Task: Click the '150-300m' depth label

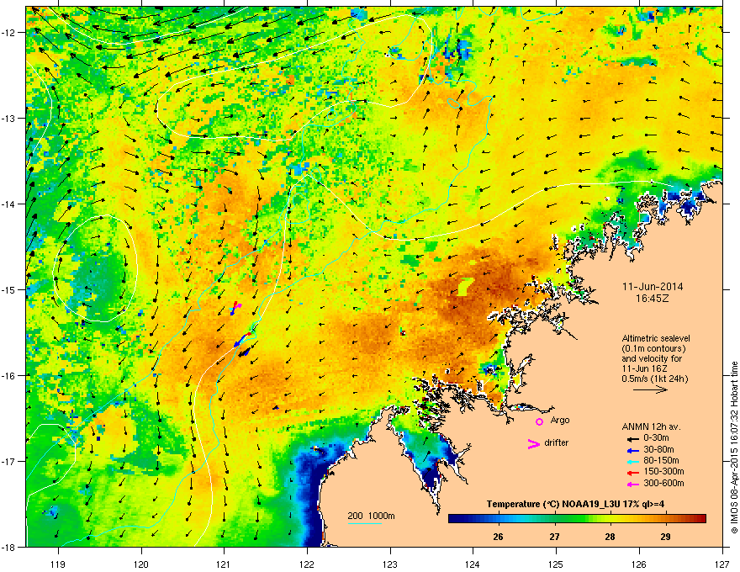Action: point(663,471)
